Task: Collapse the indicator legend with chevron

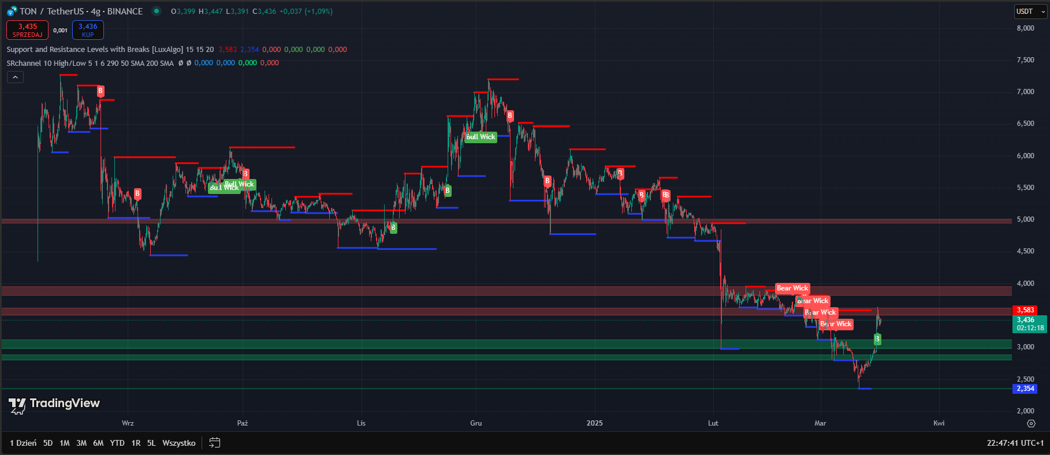Action: tap(15, 77)
